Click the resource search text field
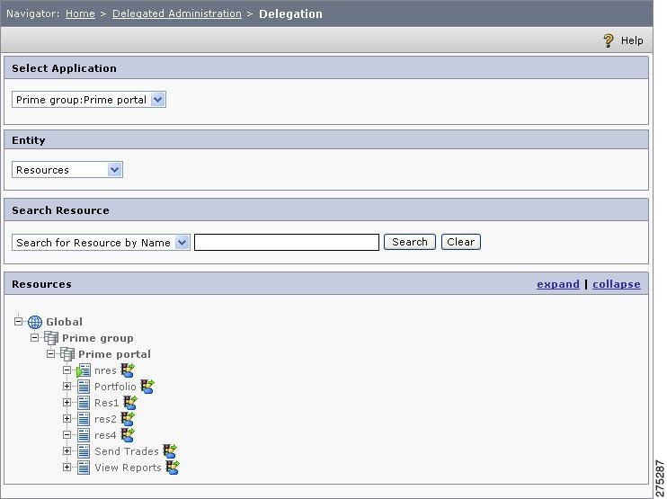 pos(287,243)
